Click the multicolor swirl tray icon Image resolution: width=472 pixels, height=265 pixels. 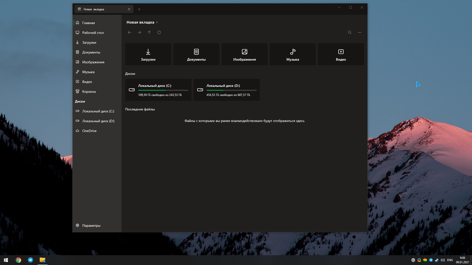click(x=419, y=260)
